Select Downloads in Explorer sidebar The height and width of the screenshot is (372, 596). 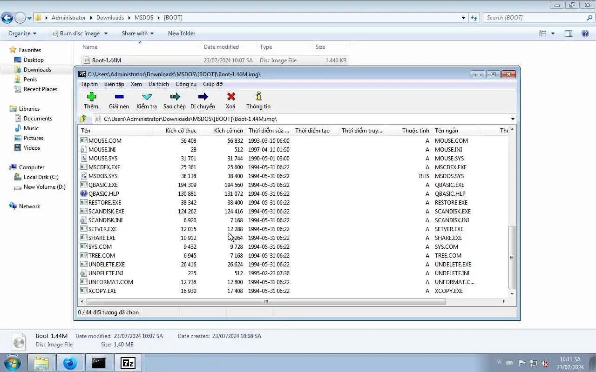tap(37, 70)
